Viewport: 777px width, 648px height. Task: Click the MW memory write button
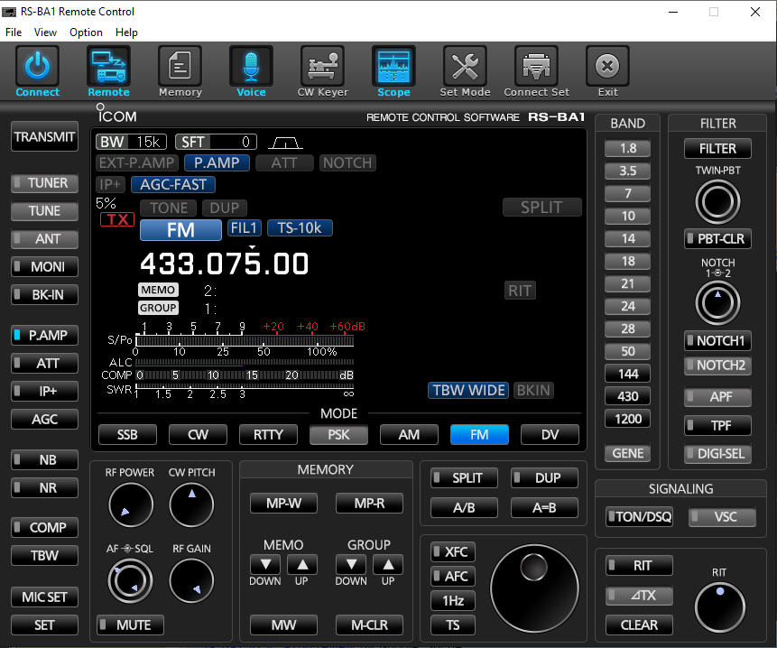pos(283,625)
